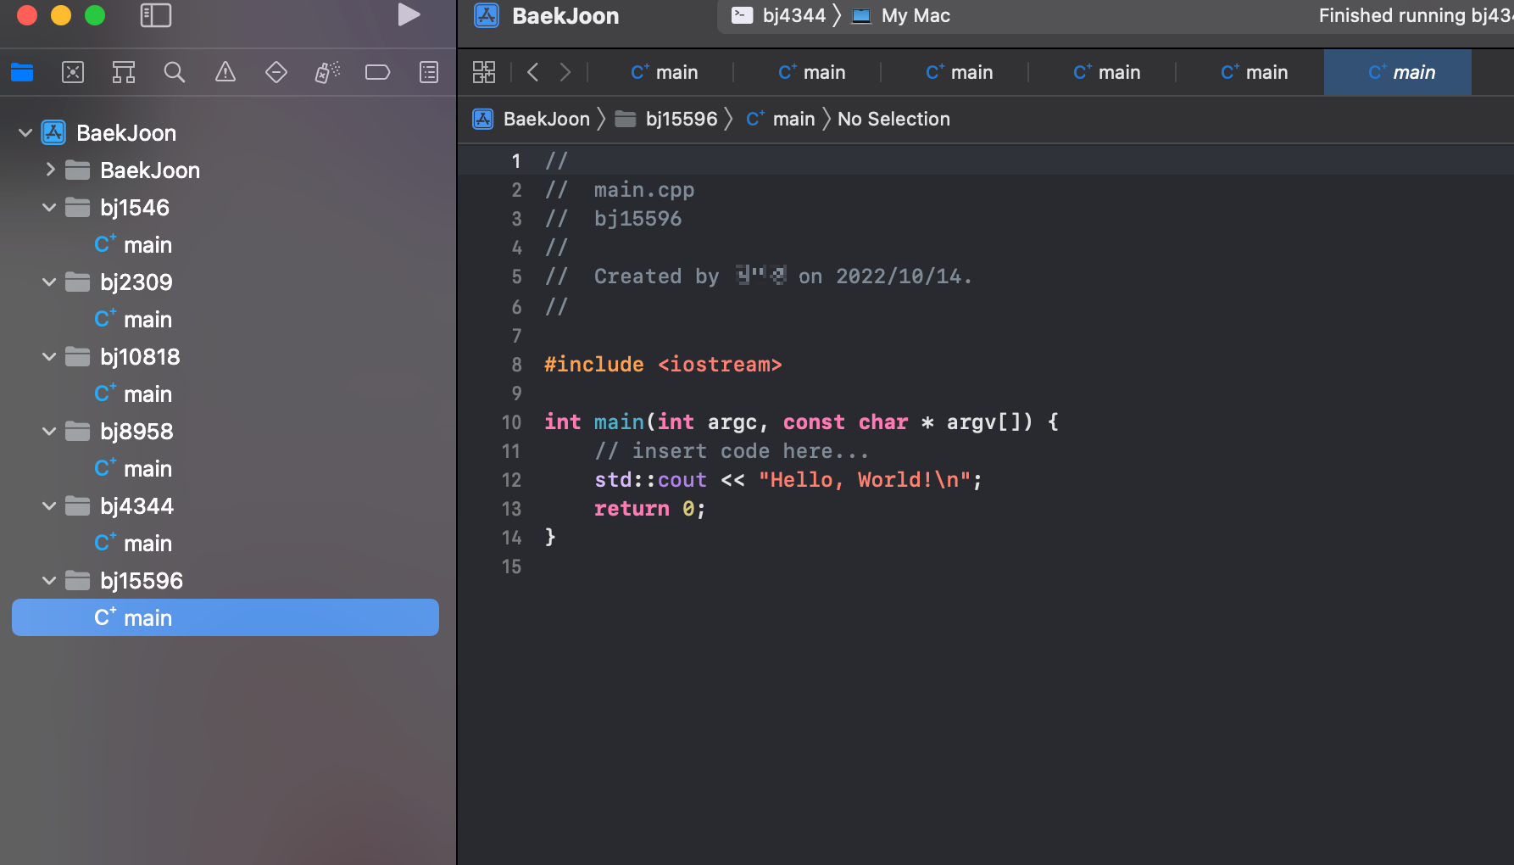Collapse the bj2309 folder
Screen dimensions: 1514x865
pos(50,282)
